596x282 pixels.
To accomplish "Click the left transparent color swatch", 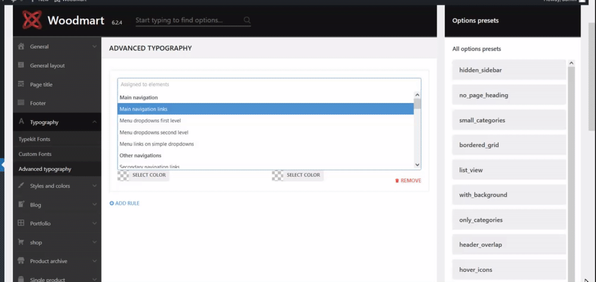I will coord(123,176).
